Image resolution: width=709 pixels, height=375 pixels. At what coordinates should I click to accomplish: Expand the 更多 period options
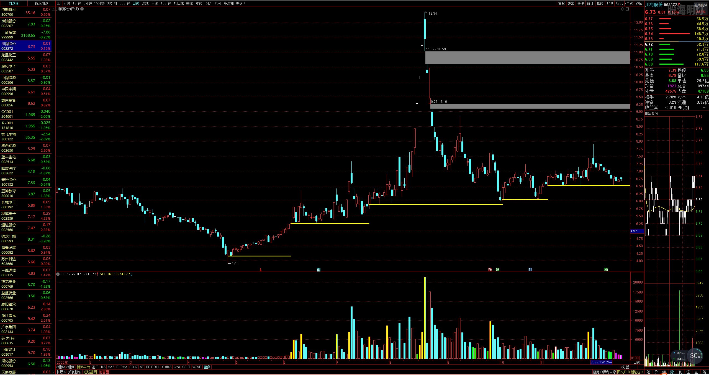coord(241,3)
